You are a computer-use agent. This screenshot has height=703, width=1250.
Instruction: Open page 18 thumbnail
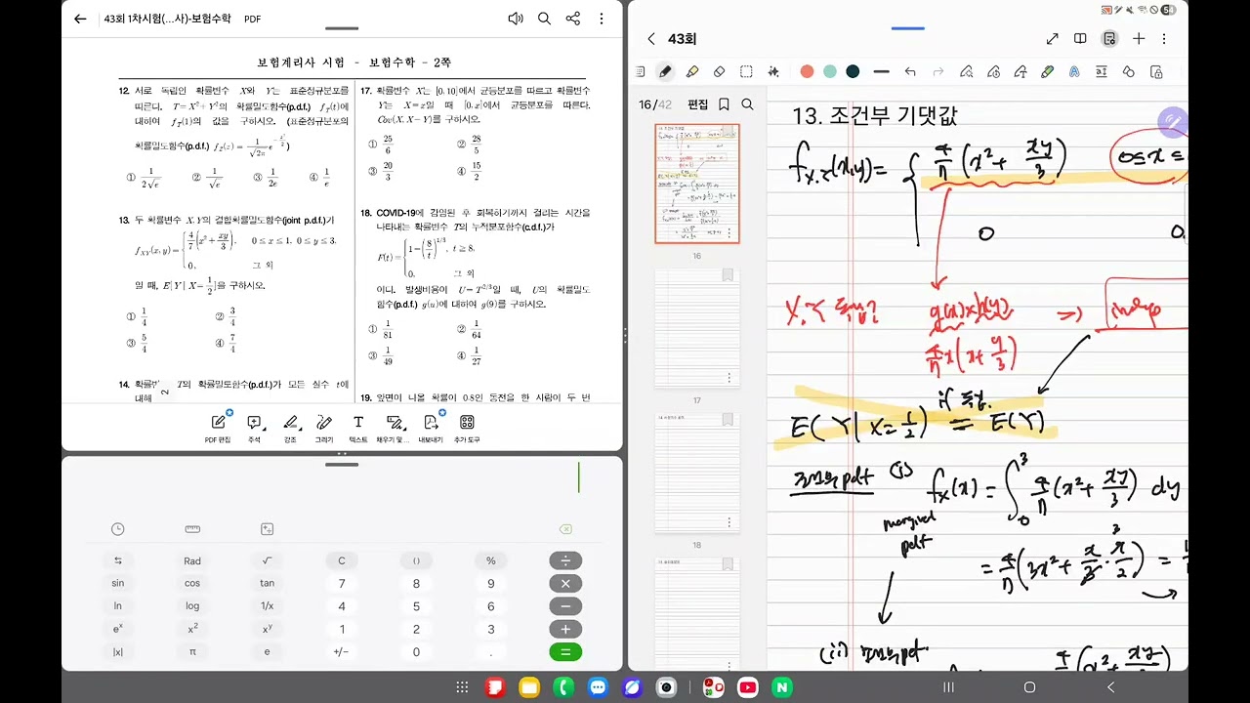click(x=697, y=473)
